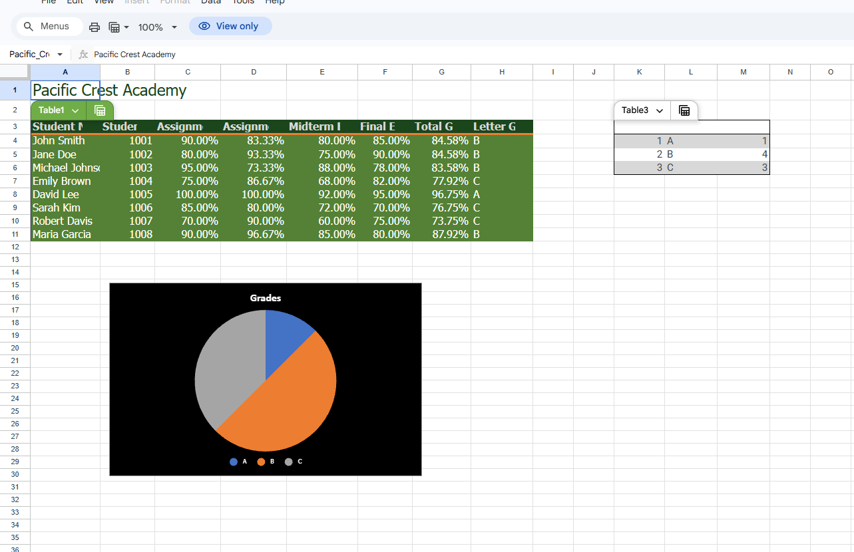Select the Pacific Crest Academy title cell

point(65,90)
